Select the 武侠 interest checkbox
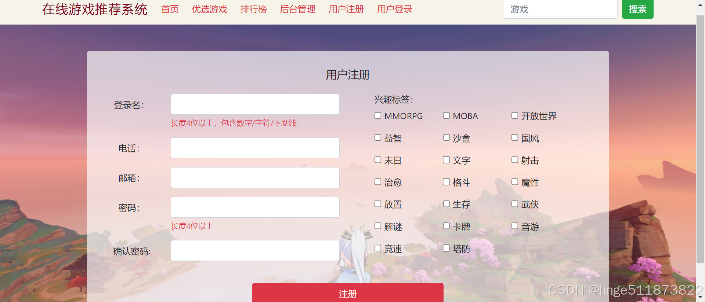 [x=515, y=204]
